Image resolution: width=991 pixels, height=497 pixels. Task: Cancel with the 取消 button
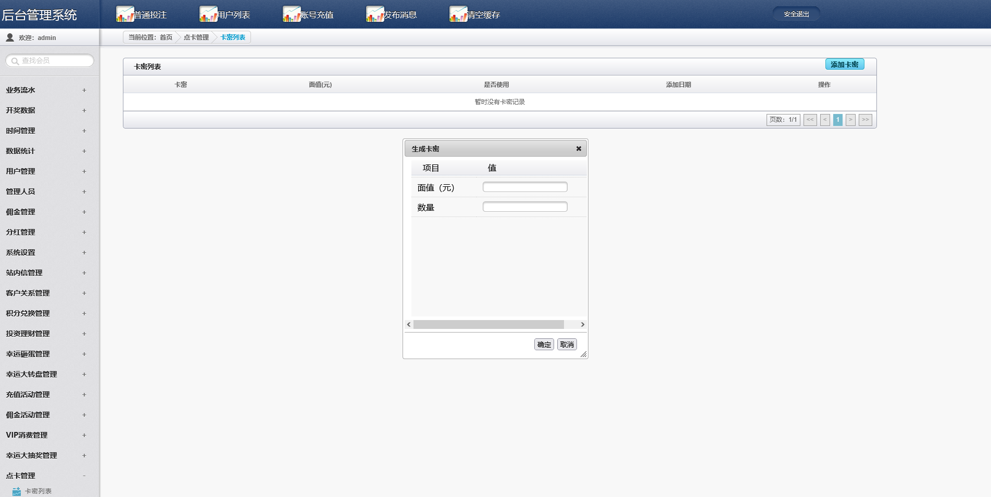[x=567, y=345]
